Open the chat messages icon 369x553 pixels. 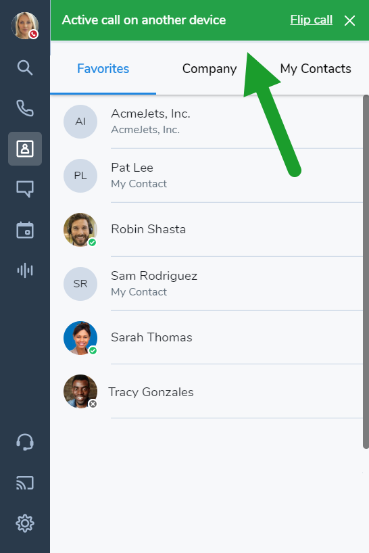click(x=25, y=189)
